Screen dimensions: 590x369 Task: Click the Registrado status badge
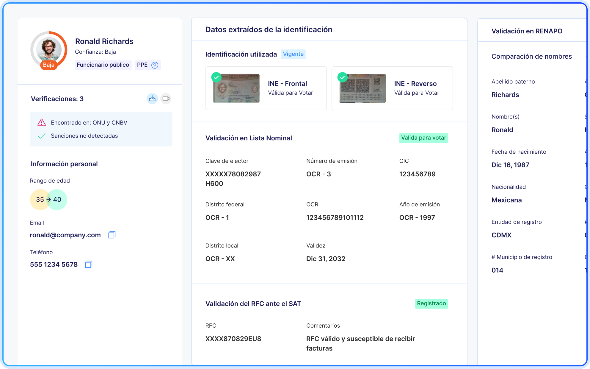click(431, 303)
